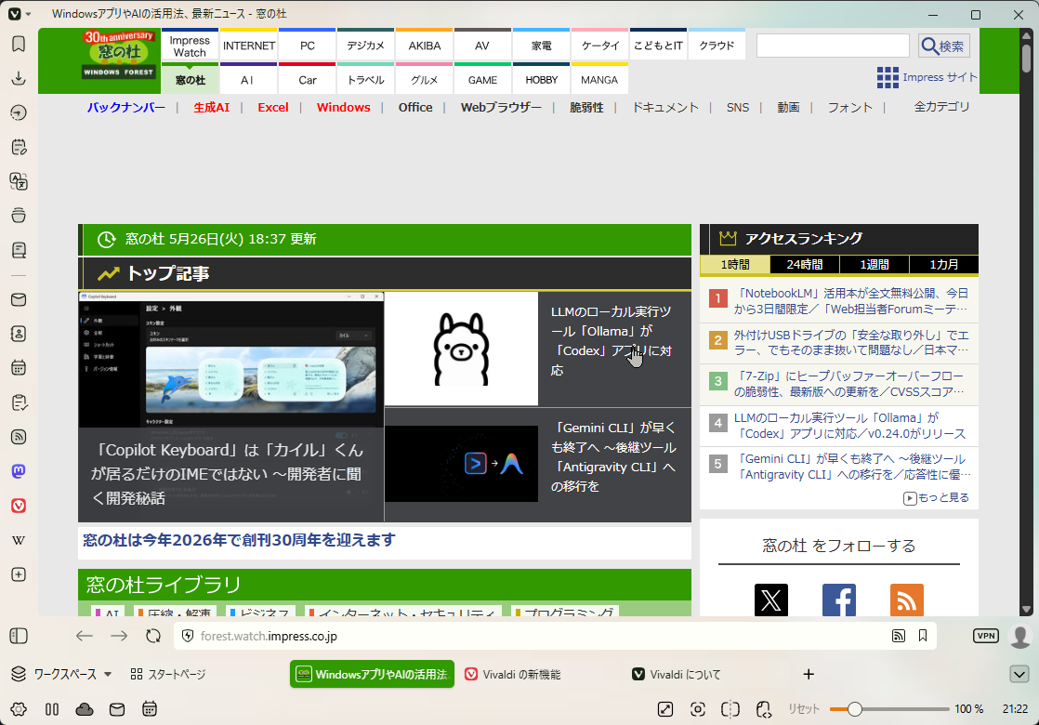Follow 窓の杜 on X icon
Viewport: 1039px width, 725px height.
(x=771, y=600)
